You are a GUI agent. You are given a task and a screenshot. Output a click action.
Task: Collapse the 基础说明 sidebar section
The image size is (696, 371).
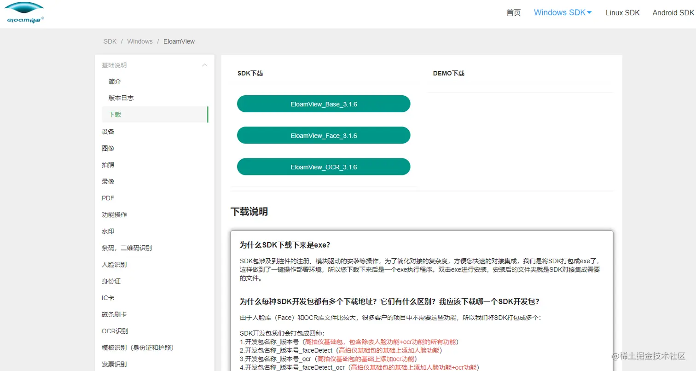155,65
